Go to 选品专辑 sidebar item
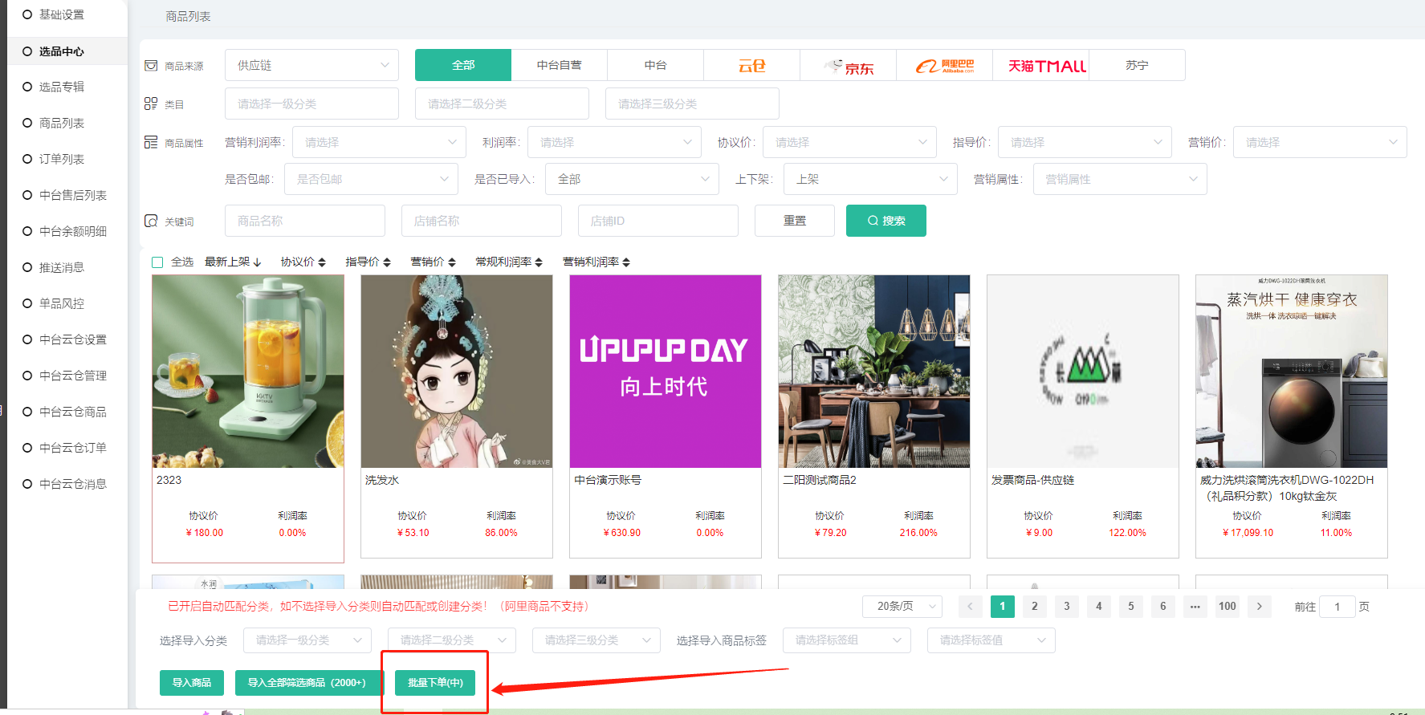1425x715 pixels. click(62, 87)
